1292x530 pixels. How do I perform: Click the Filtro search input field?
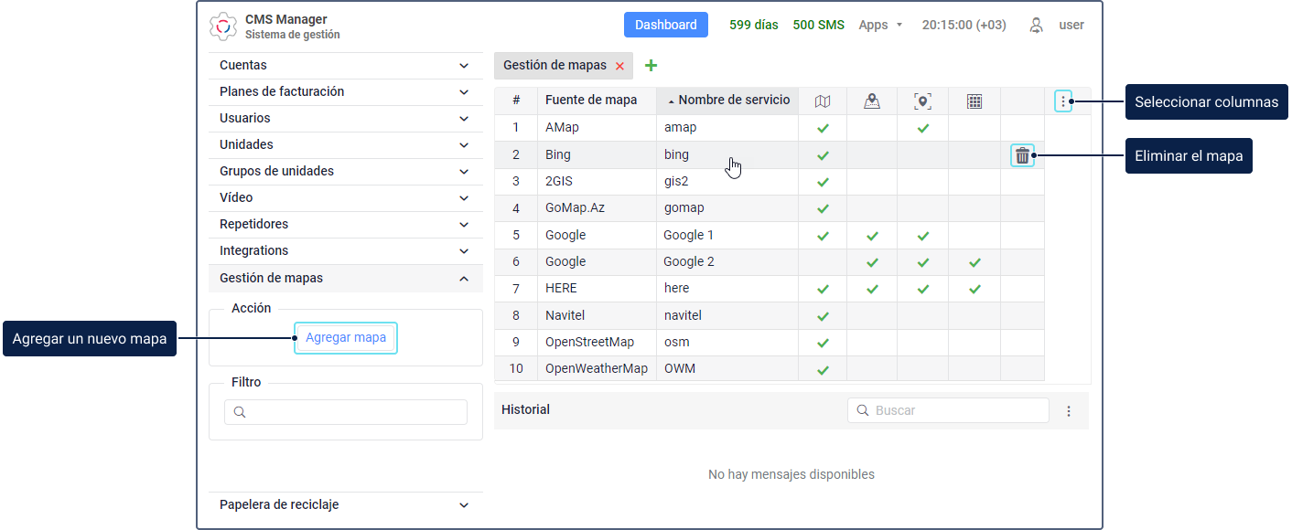tap(346, 412)
